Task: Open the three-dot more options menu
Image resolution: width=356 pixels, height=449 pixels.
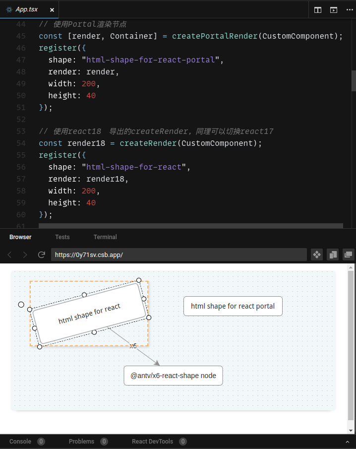Action: 349,9
